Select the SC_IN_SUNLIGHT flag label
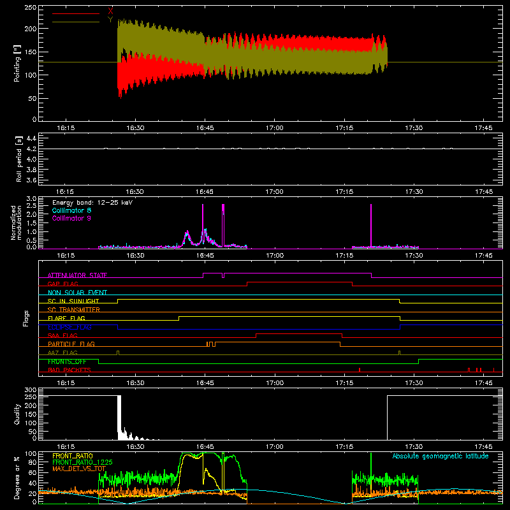The width and height of the screenshot is (510, 510). pyautogui.click(x=73, y=301)
